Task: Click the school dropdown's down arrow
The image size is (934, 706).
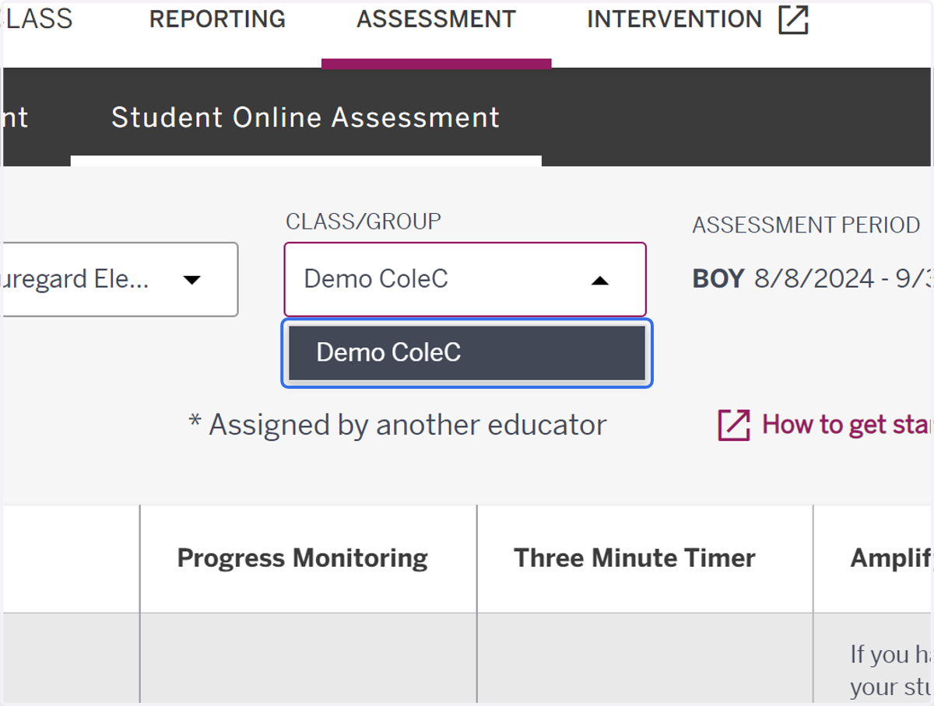Action: 191,280
